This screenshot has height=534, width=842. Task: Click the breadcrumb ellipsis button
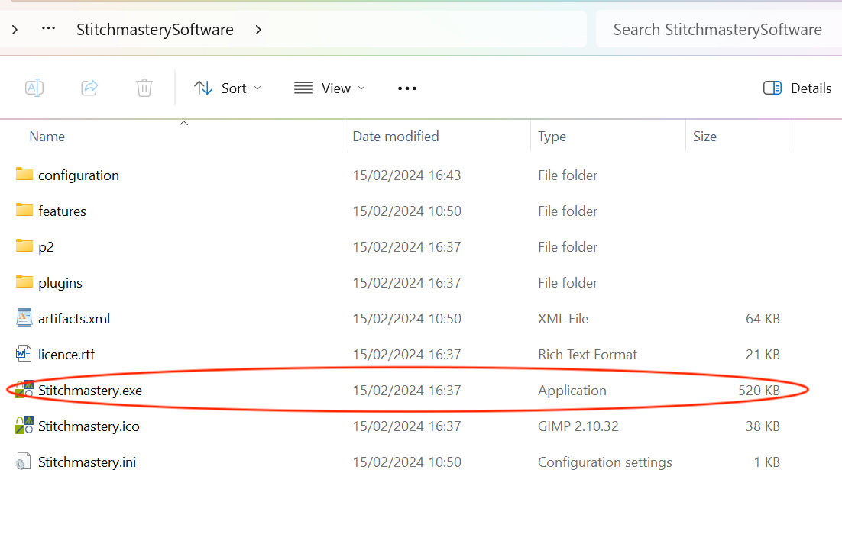(48, 28)
